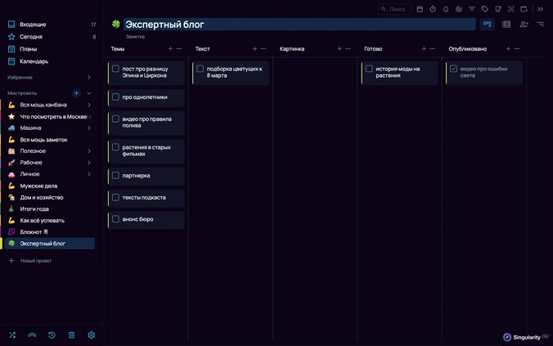This screenshot has height=346, width=553.
Task: Collapse Мои проекты section chevron
Action: pos(89,93)
